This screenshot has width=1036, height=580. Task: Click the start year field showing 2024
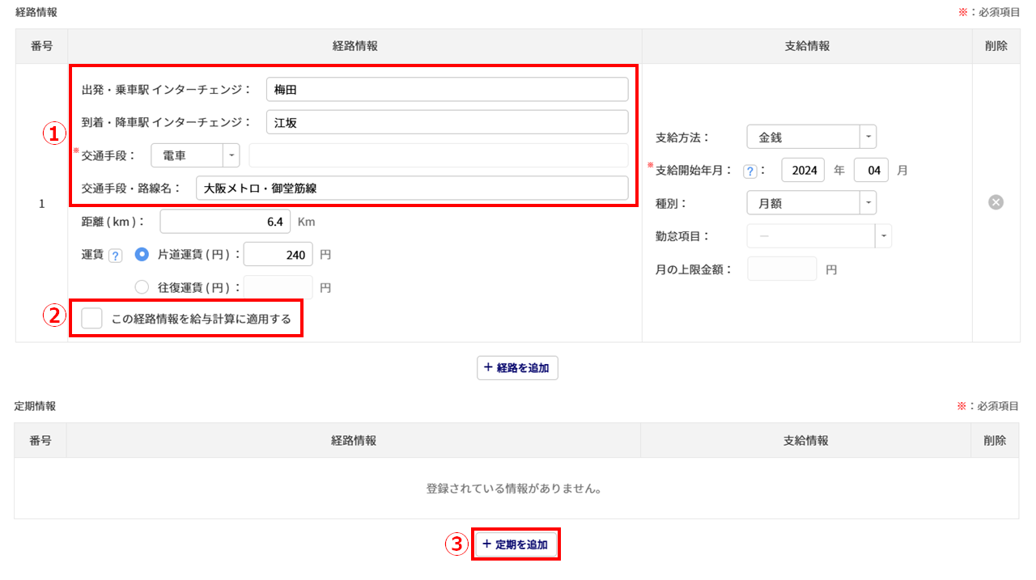coord(803,171)
